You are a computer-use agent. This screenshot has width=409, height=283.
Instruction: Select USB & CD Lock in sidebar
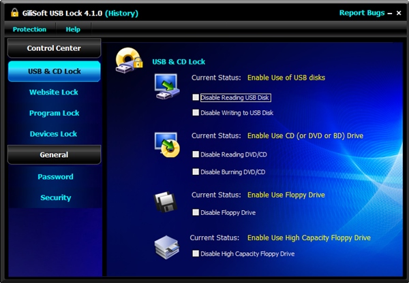55,71
